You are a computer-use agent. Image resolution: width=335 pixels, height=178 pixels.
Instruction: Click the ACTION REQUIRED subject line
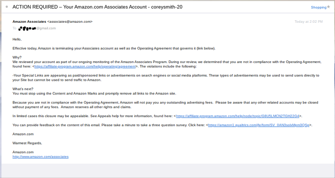(97, 7)
